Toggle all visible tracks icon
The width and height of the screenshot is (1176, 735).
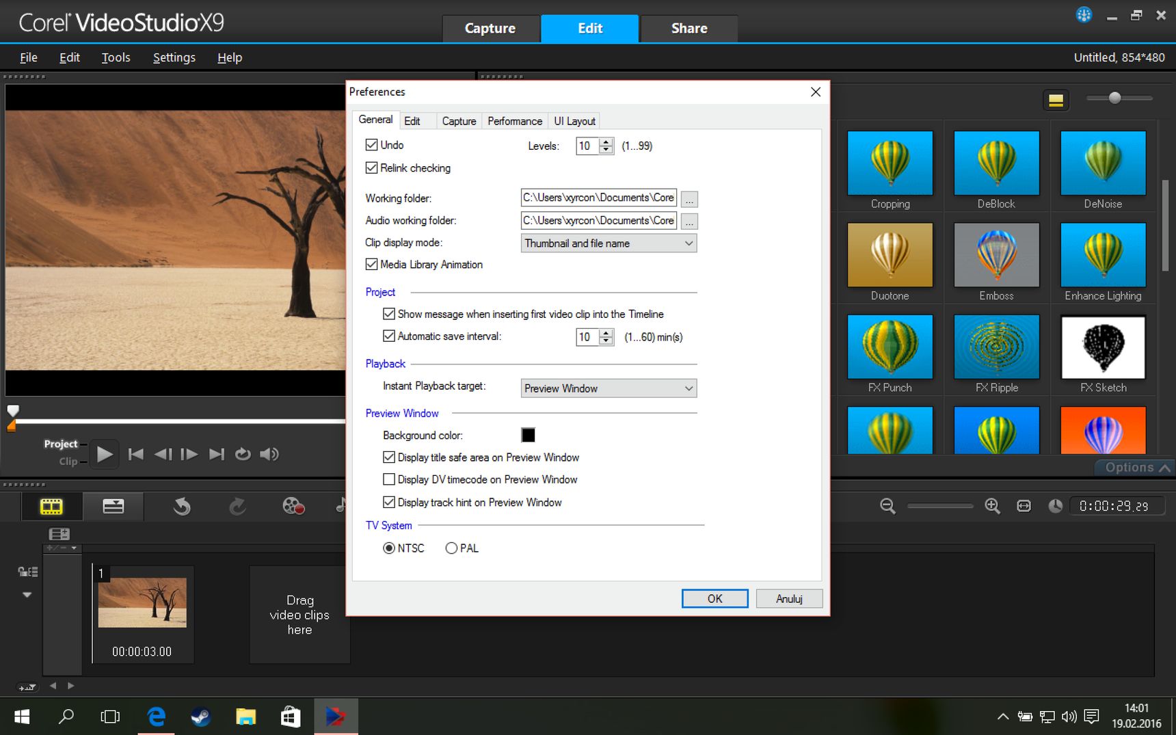[28, 572]
